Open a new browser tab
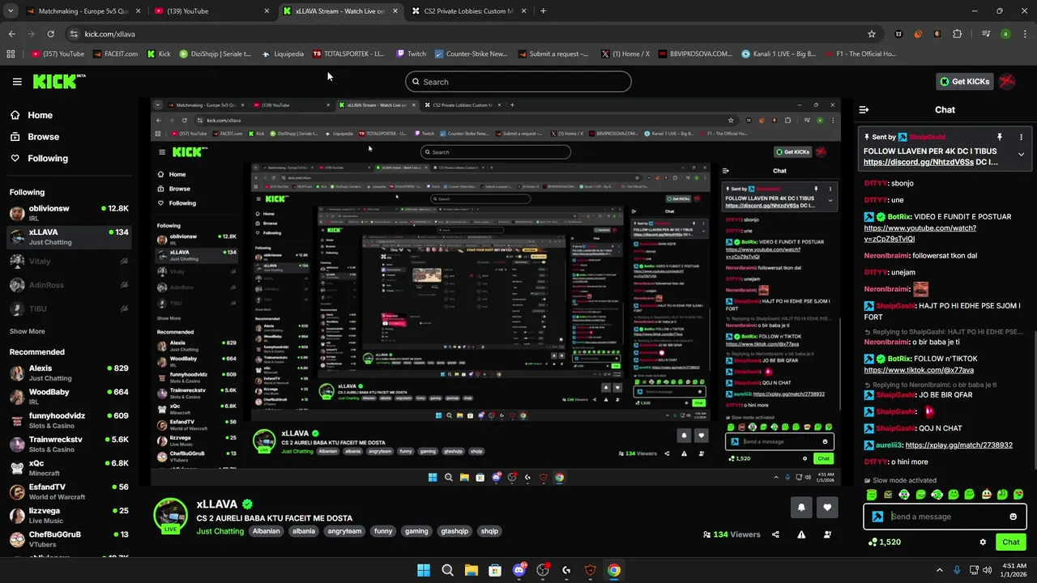The image size is (1037, 583). tap(543, 11)
